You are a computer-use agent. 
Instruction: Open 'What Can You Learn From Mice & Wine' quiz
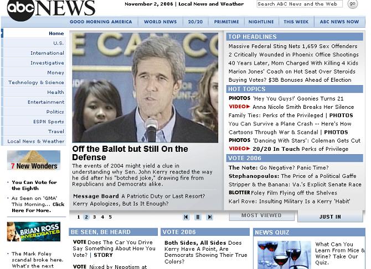[340, 253]
